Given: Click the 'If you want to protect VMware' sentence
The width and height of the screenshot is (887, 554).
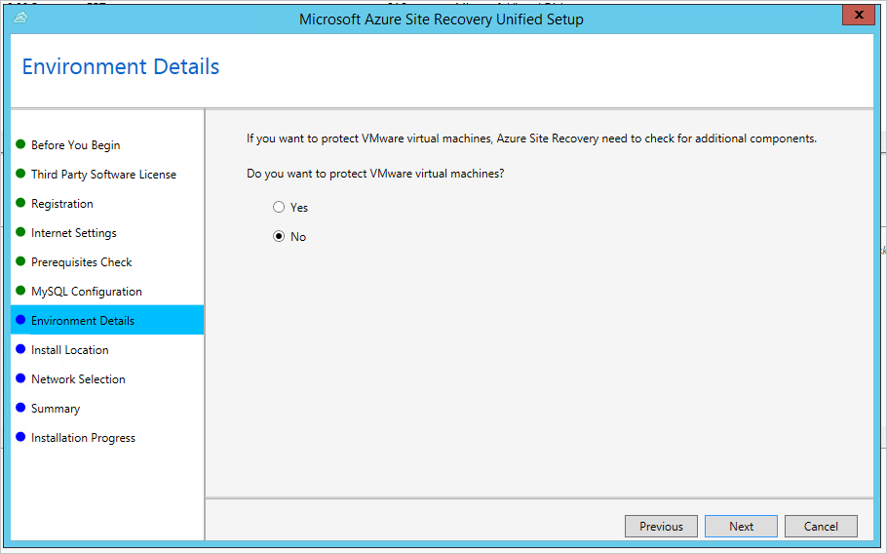Looking at the screenshot, I should click(531, 138).
